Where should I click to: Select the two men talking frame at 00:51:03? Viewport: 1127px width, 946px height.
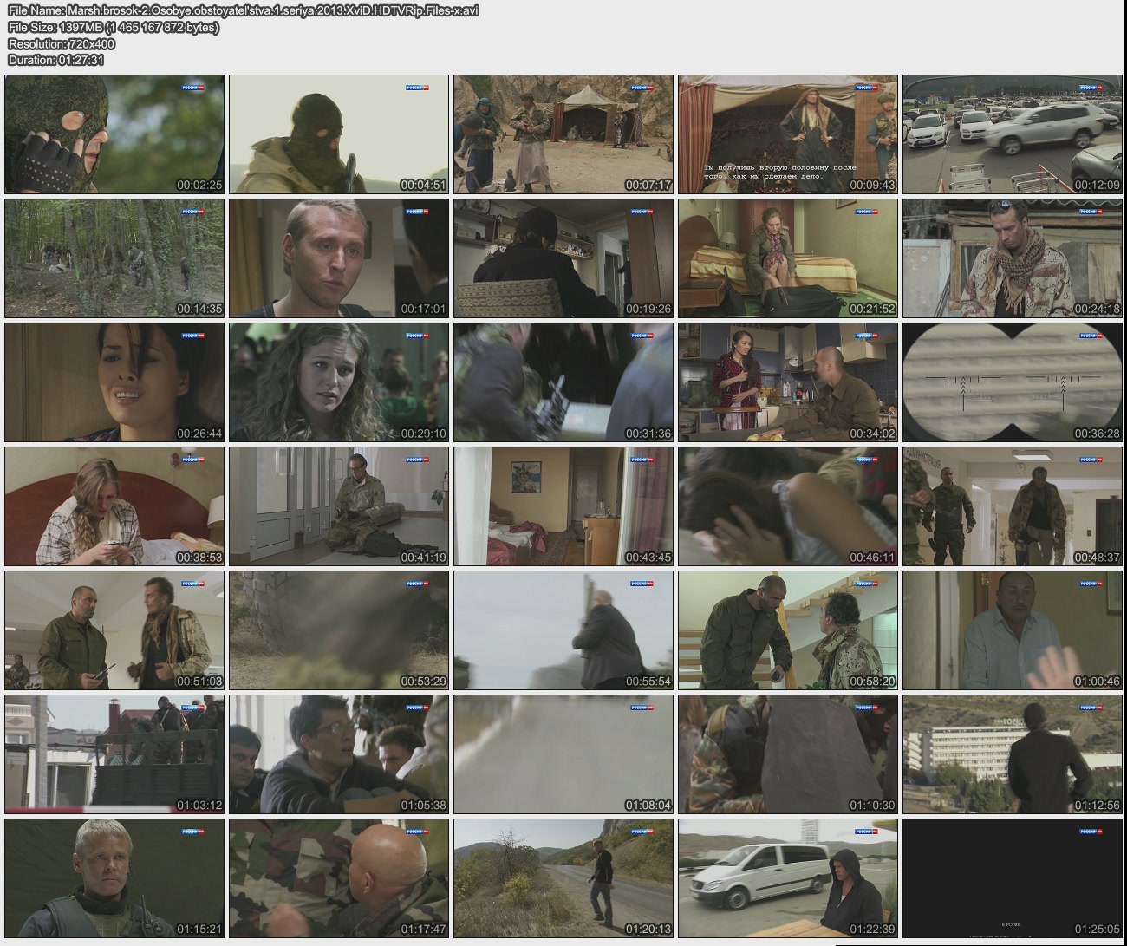pyautogui.click(x=114, y=630)
